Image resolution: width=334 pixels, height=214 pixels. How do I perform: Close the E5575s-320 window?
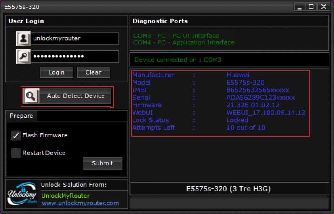coord(324,7)
